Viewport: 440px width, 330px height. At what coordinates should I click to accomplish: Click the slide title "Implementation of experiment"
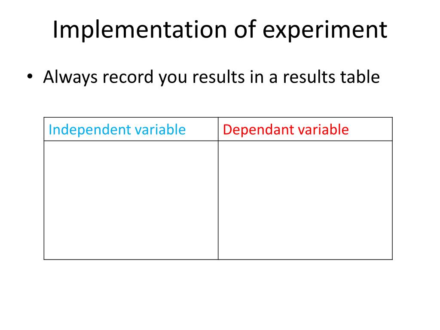coord(220,30)
